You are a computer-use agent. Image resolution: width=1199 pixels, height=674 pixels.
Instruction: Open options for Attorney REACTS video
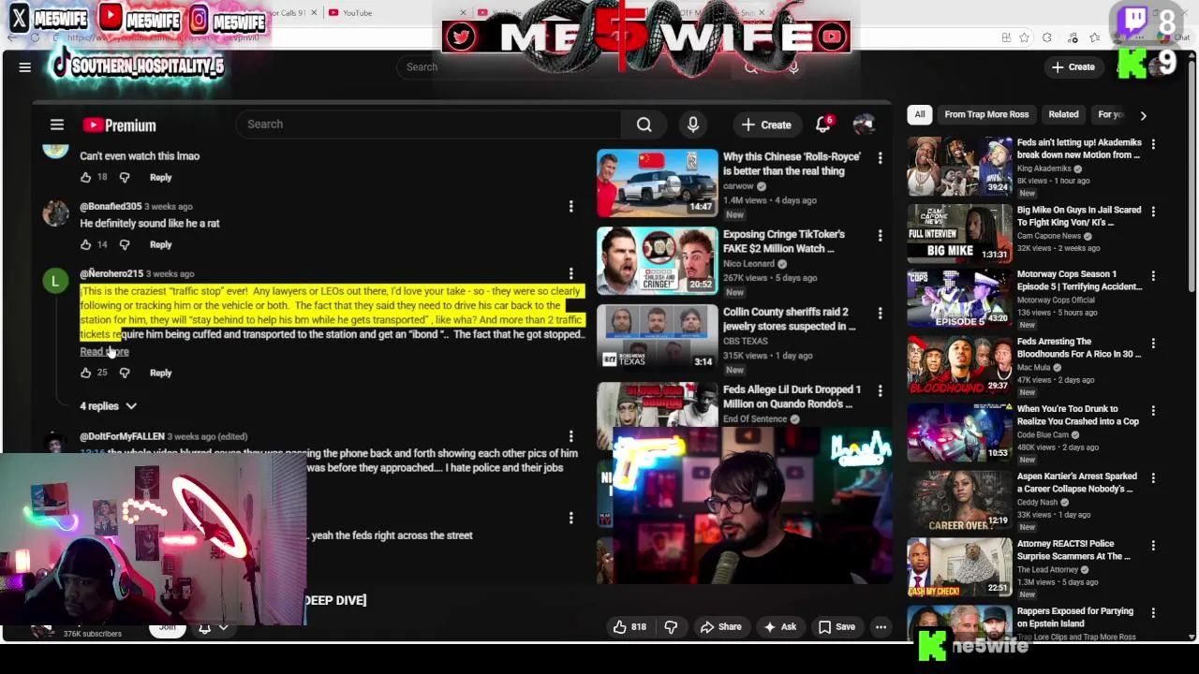coord(1153,545)
